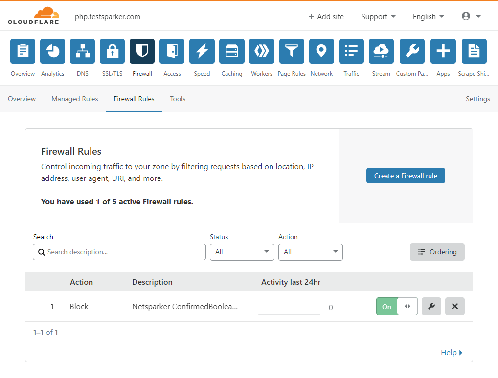Select the Caching app icon
This screenshot has height=378, width=498.
[231, 51]
